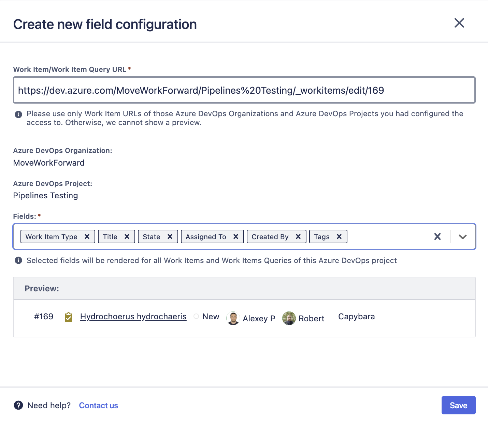Close the field configuration dialog
The height and width of the screenshot is (428, 488).
pos(459,23)
